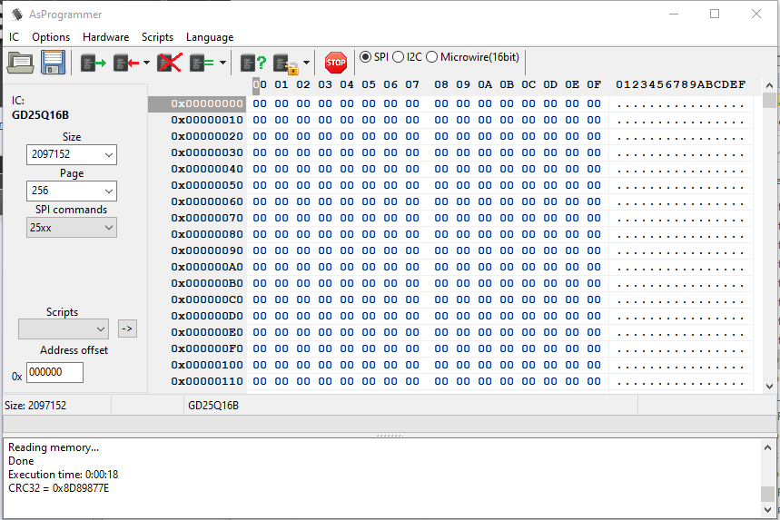Click the Detect IC question mark icon
Screen dimensions: 780x520
click(253, 63)
